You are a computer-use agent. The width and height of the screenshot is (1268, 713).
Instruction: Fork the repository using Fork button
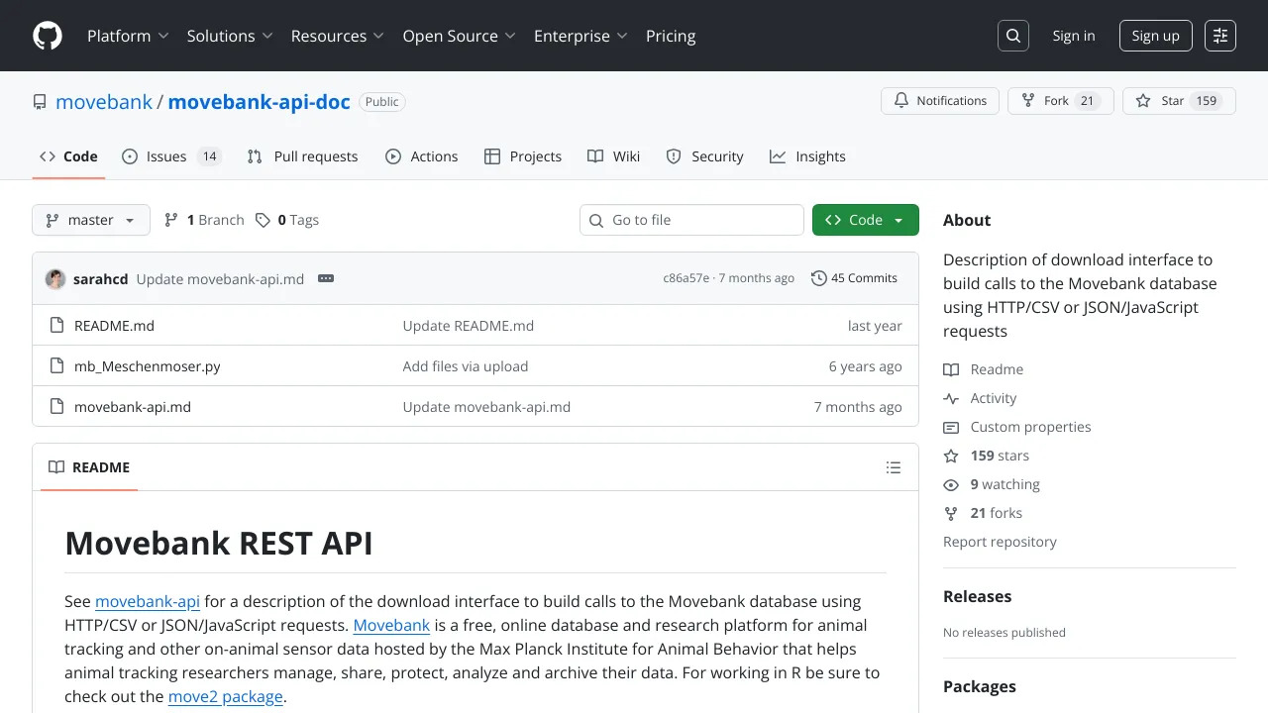click(1060, 101)
